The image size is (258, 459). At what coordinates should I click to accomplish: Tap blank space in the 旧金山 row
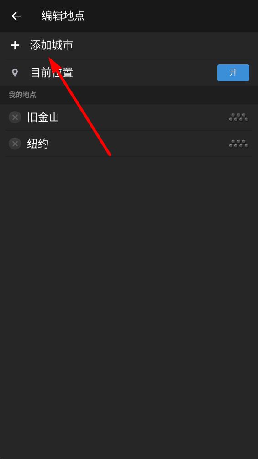143,117
